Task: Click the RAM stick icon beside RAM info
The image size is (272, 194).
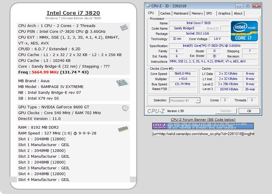Action: (123, 129)
